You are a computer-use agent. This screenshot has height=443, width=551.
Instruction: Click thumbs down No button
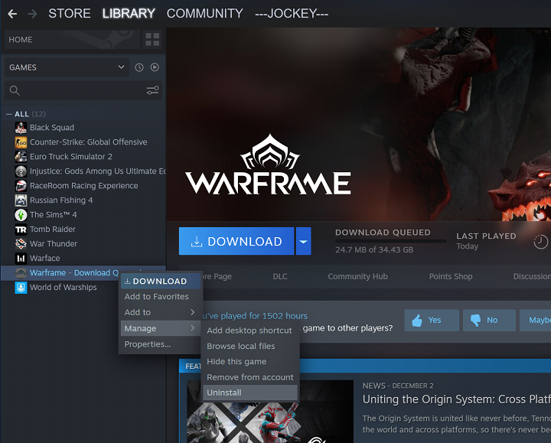(489, 320)
